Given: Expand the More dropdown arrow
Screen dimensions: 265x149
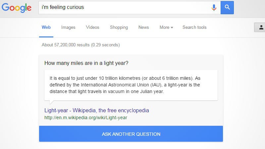Looking at the screenshot, I should click(x=172, y=27).
